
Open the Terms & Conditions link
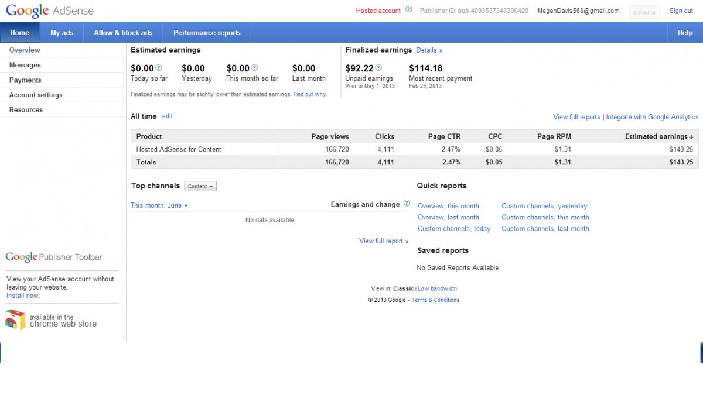click(x=435, y=300)
